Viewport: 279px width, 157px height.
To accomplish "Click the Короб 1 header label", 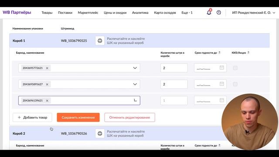I will point(19,41).
